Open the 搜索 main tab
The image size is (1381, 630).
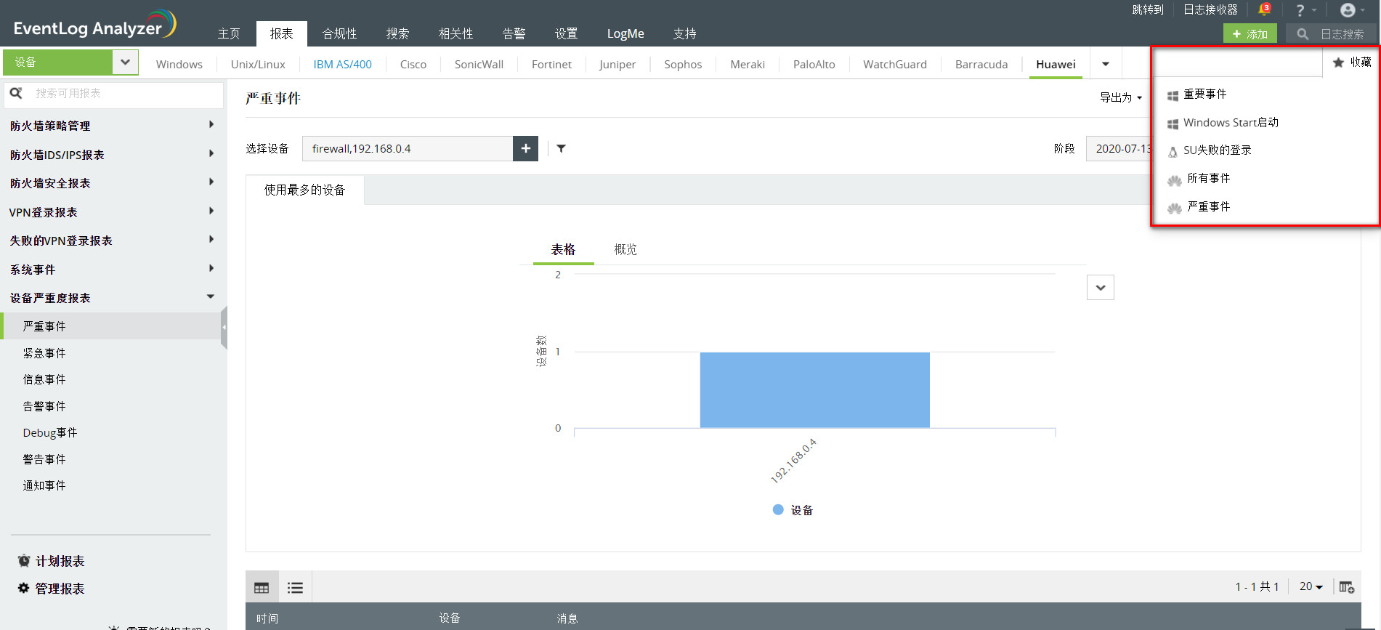(397, 33)
